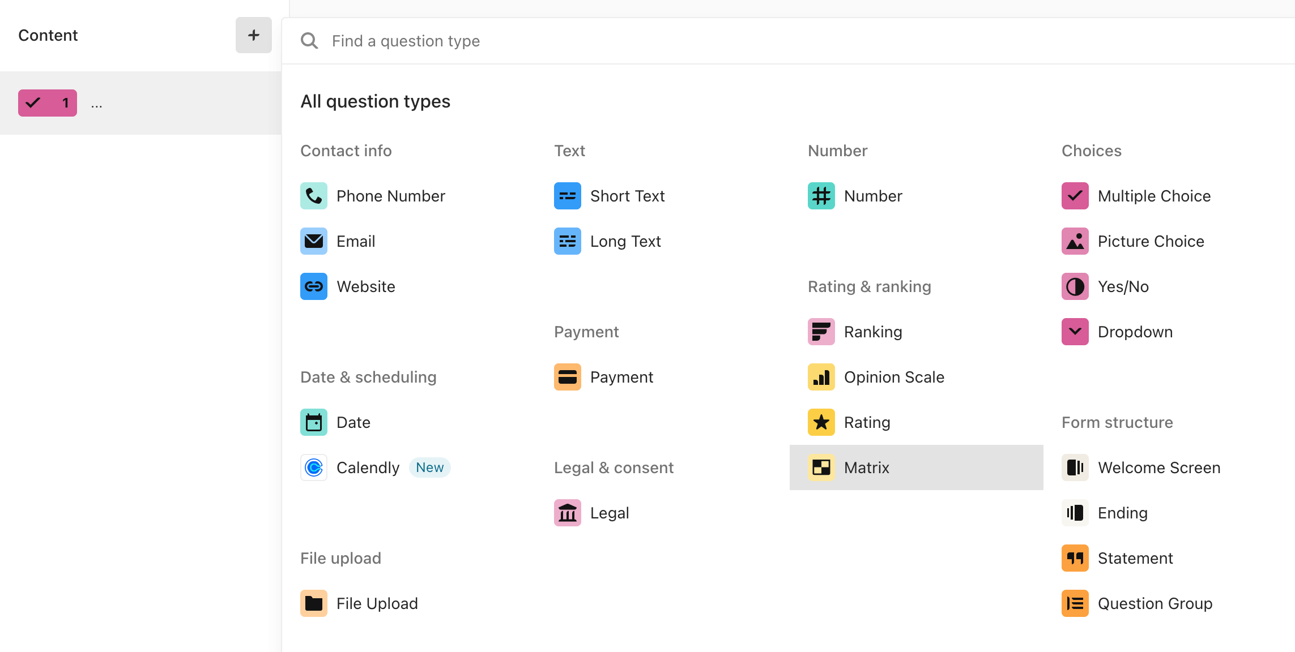Click the Short Text icon
The width and height of the screenshot is (1295, 652).
pos(568,196)
